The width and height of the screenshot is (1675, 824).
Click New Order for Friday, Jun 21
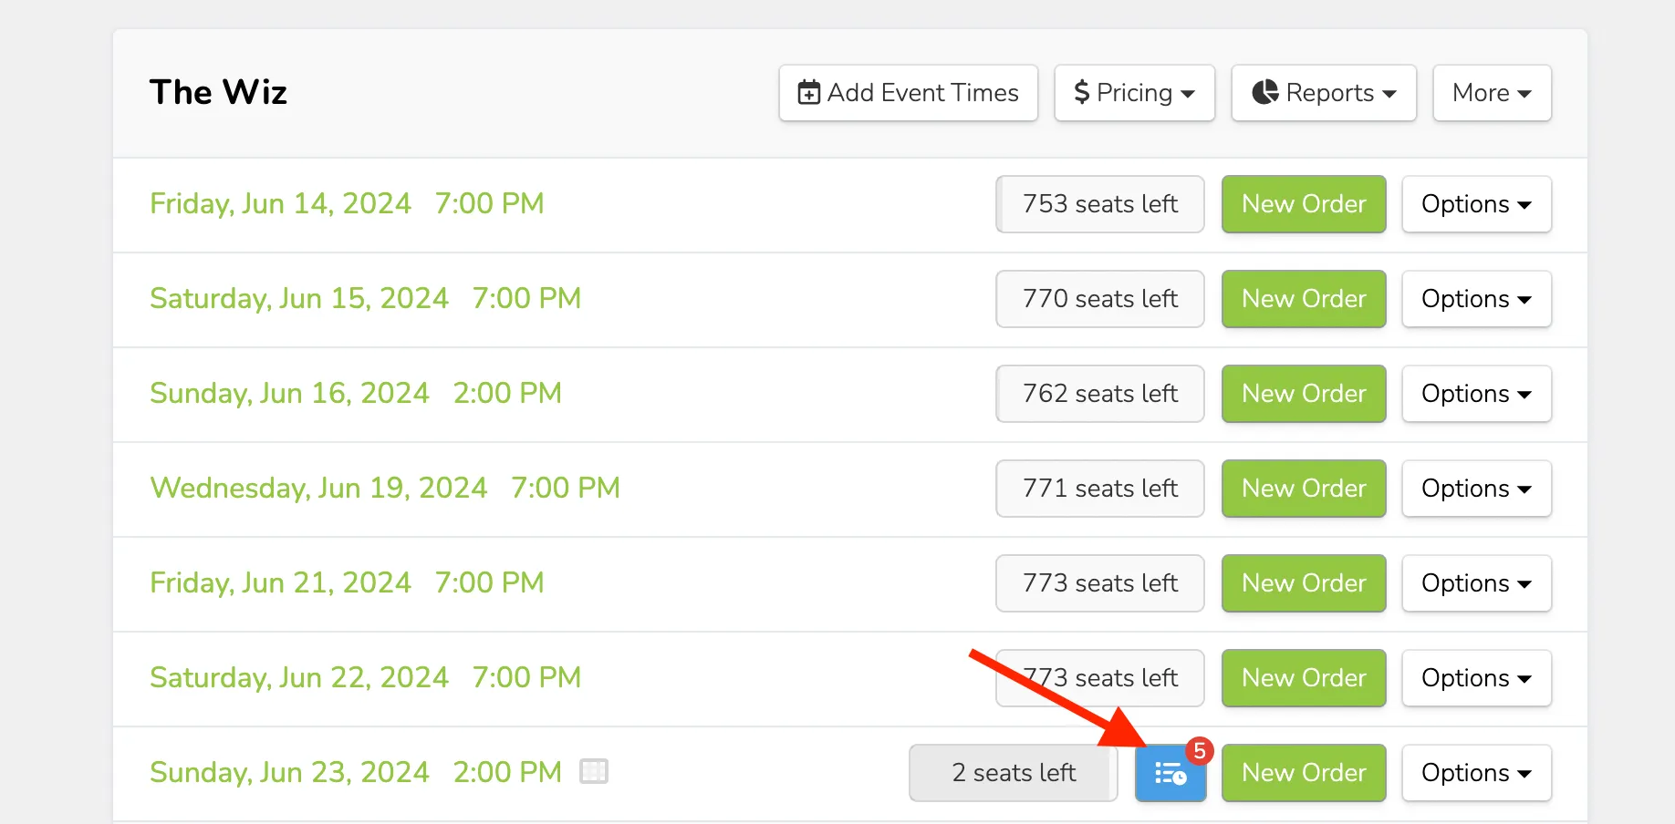[x=1304, y=583]
